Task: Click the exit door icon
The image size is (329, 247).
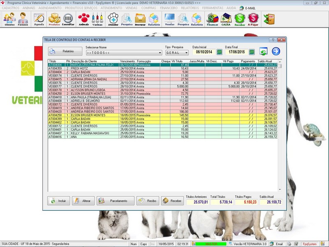Action: (x=269, y=19)
